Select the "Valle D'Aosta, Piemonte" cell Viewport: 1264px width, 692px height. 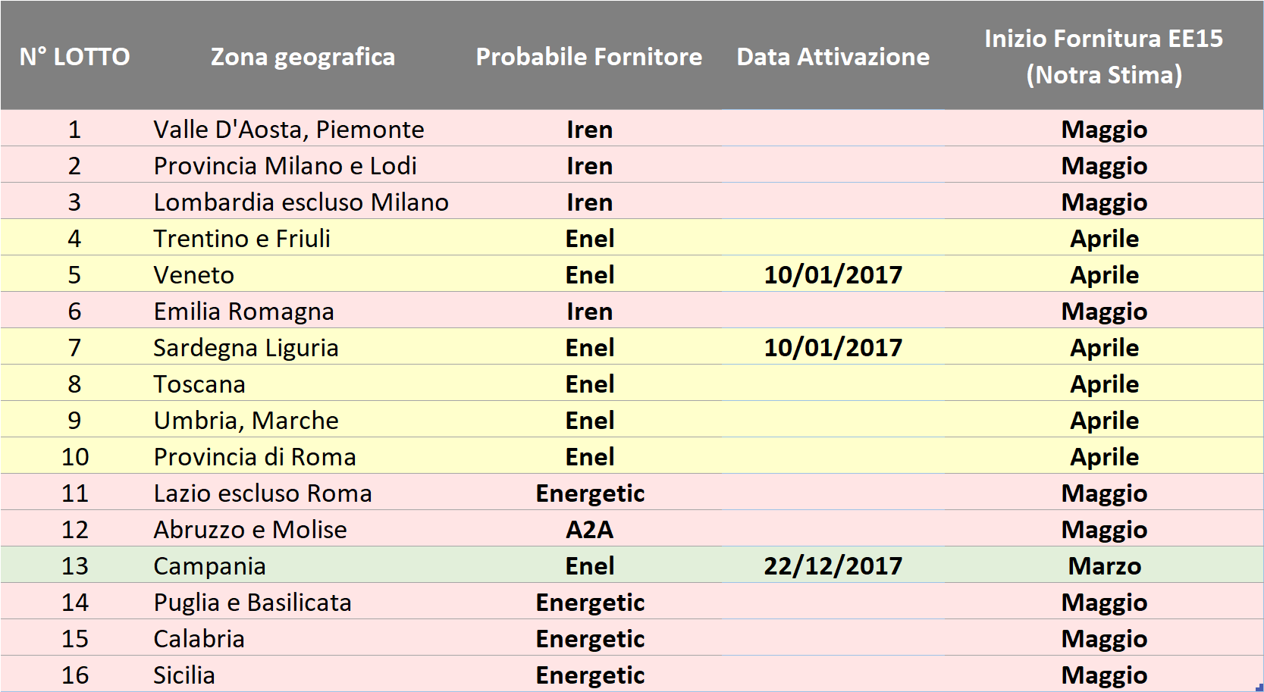pos(288,130)
